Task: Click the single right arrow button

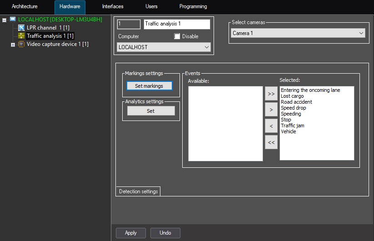Action: pyautogui.click(x=271, y=110)
